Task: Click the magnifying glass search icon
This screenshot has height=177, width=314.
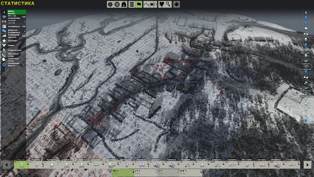Action: 168,4
